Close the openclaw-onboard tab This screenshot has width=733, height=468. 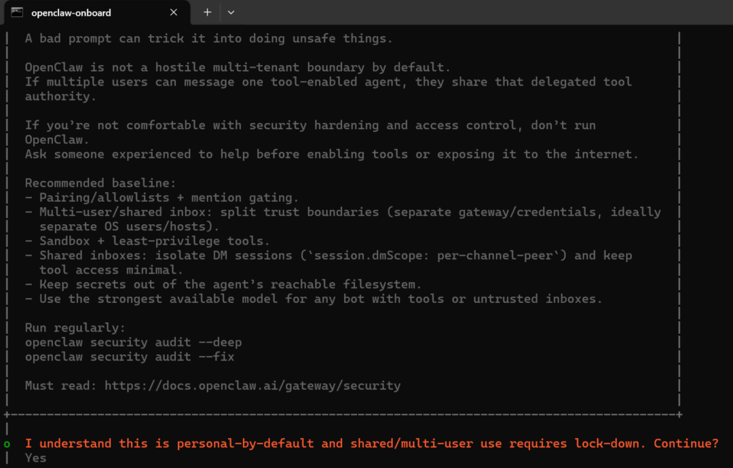click(174, 12)
